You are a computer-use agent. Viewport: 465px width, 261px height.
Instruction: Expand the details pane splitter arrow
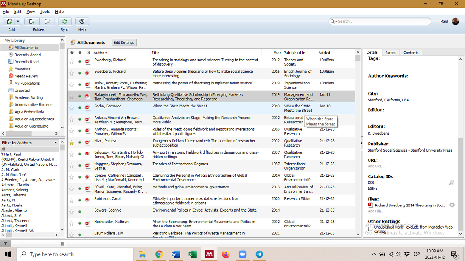(x=361, y=143)
